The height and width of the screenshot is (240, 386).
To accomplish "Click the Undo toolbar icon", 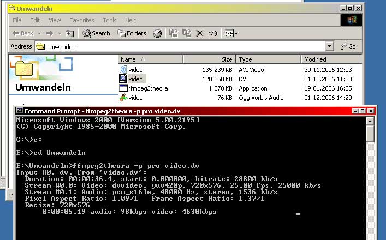I will point(213,33).
